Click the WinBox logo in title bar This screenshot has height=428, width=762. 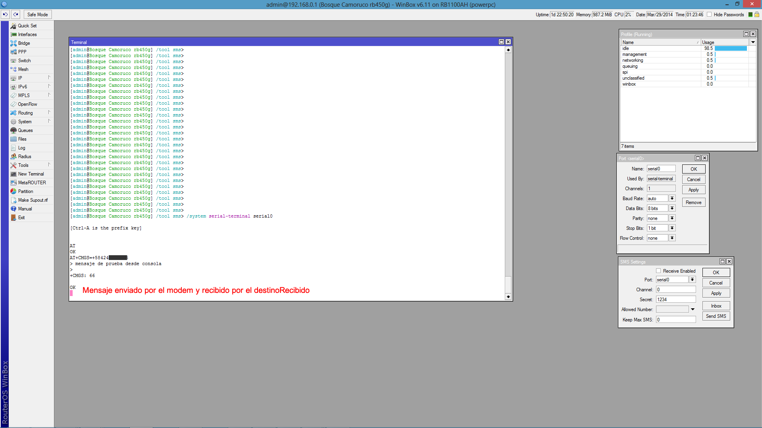4,4
